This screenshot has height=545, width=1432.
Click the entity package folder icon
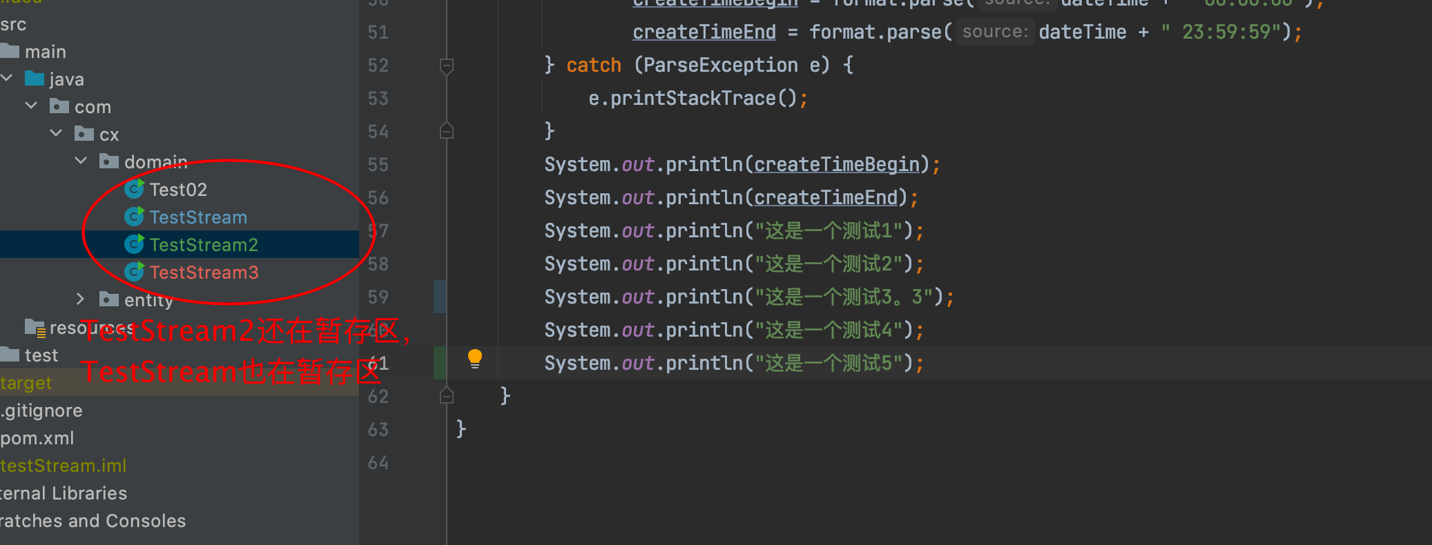pyautogui.click(x=109, y=299)
